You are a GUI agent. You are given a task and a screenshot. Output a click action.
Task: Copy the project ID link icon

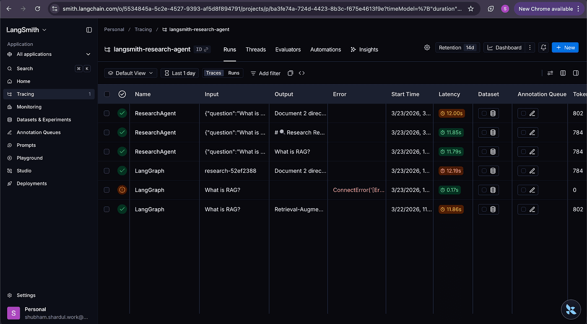pyautogui.click(x=206, y=49)
